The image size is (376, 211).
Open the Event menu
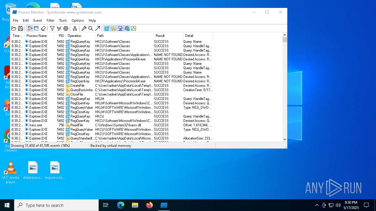tap(38, 21)
